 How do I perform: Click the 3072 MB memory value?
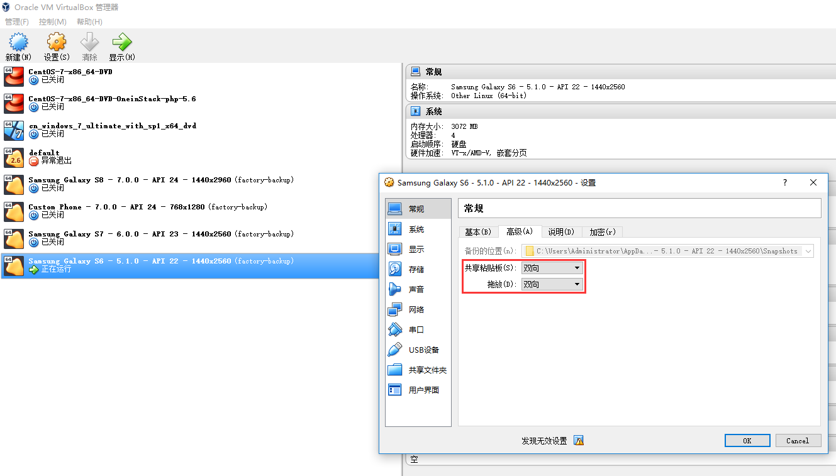[x=464, y=126]
